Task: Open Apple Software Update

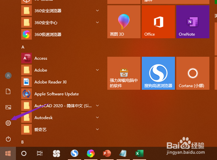Action: [61, 94]
